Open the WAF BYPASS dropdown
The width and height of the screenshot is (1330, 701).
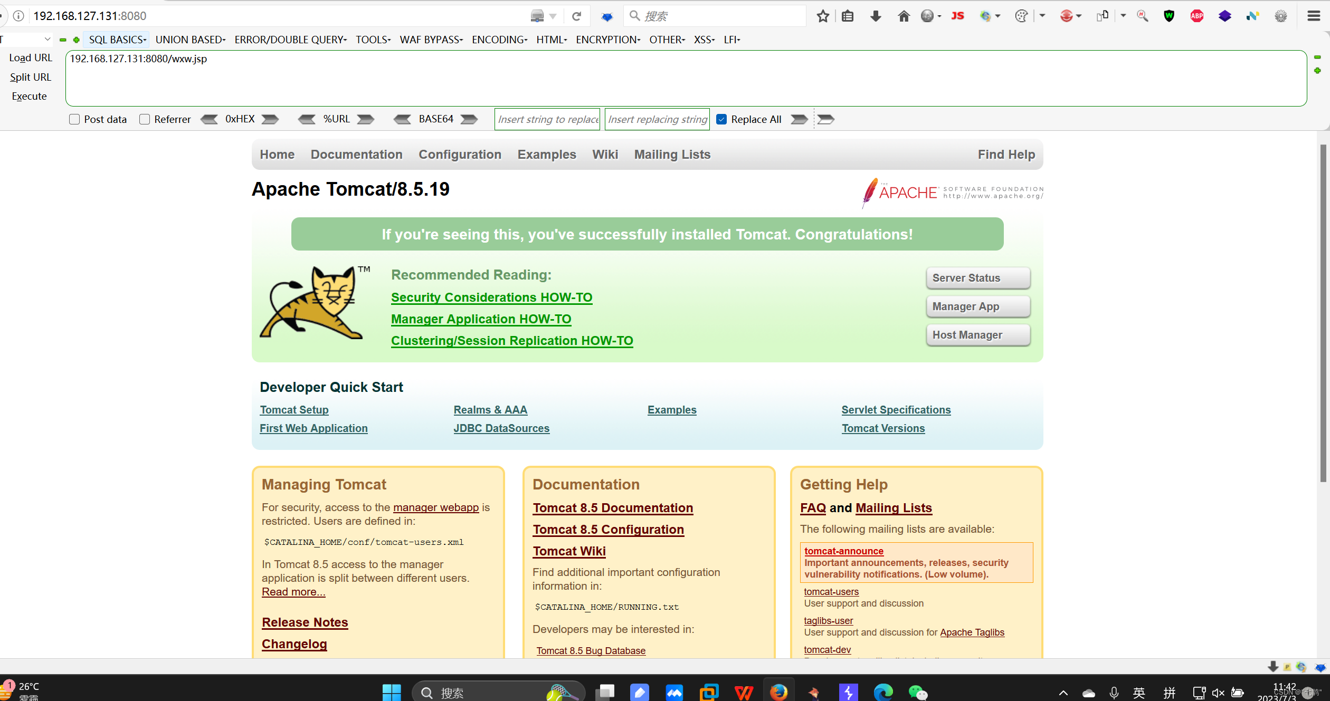[431, 39]
